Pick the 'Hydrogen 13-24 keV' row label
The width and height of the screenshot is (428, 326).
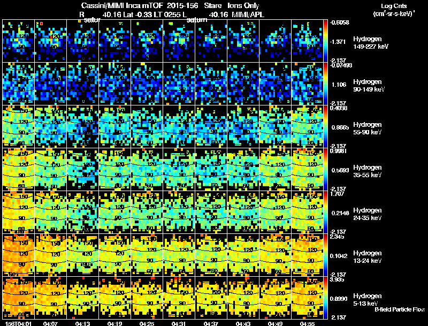click(368, 257)
